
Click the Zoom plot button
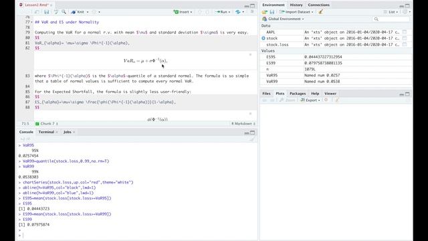[x=288, y=100]
